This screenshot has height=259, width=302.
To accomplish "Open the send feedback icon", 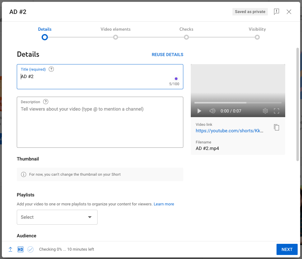I will tap(277, 12).
